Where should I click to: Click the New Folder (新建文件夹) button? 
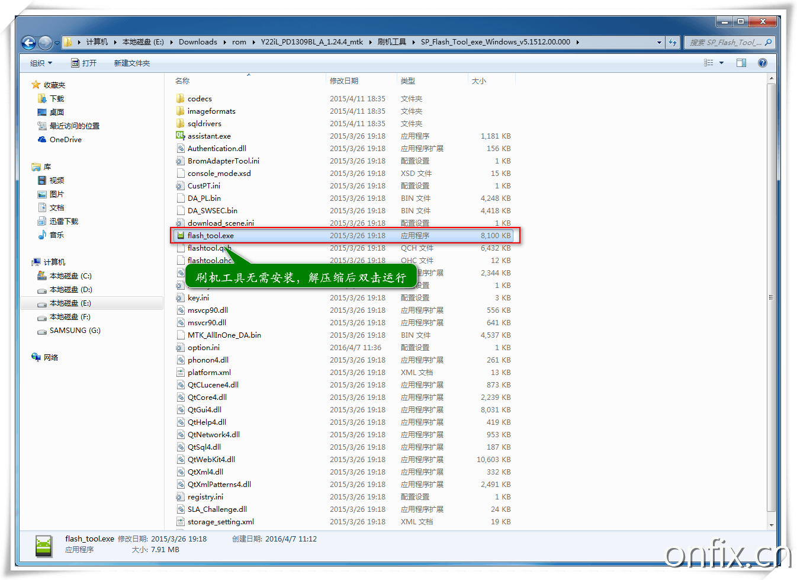click(x=131, y=63)
